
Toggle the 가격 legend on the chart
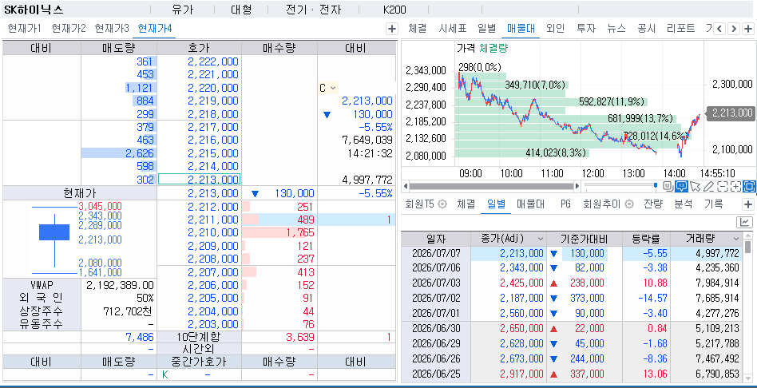tap(466, 48)
